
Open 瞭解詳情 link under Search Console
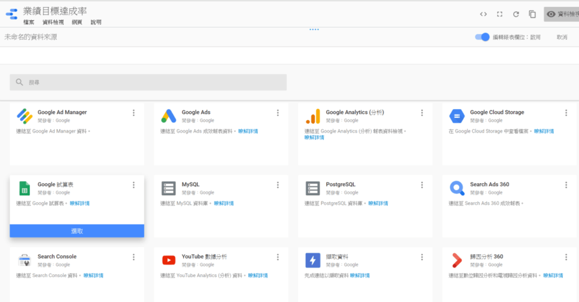[93, 275]
